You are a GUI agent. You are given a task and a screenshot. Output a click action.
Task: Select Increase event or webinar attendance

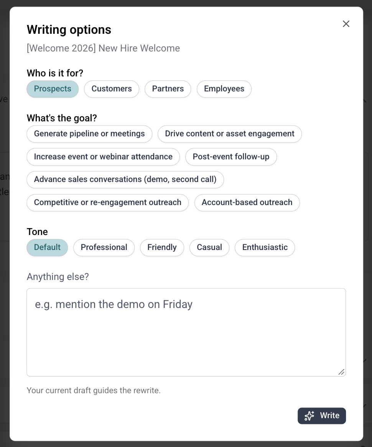click(x=103, y=157)
